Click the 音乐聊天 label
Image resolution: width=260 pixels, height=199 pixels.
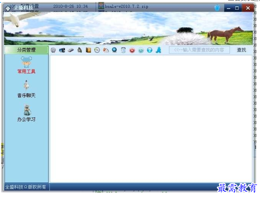(x=26, y=95)
